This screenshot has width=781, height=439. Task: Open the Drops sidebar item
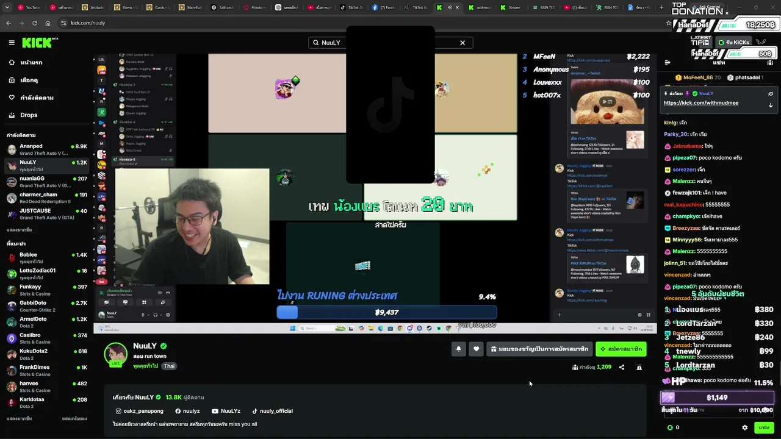click(x=46, y=115)
